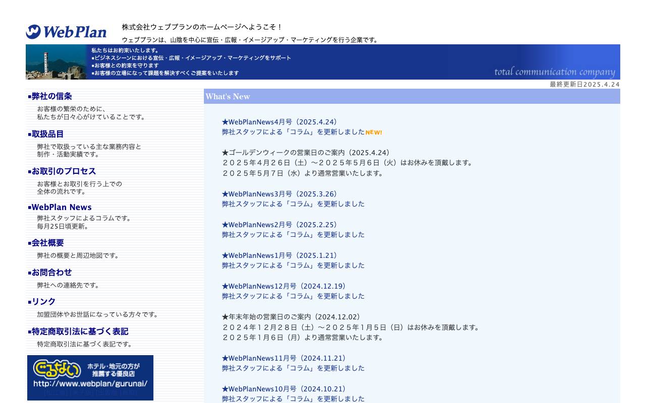This screenshot has width=646, height=403.
Task: Click text 弊社の概要と周辺地図です。
Action: 78,255
